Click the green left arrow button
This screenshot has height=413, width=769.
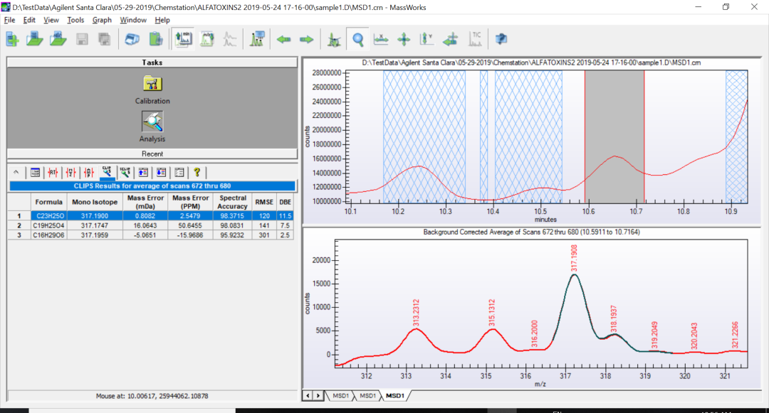(284, 39)
